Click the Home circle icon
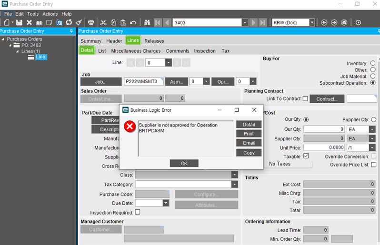380x245 pixels. point(344,22)
